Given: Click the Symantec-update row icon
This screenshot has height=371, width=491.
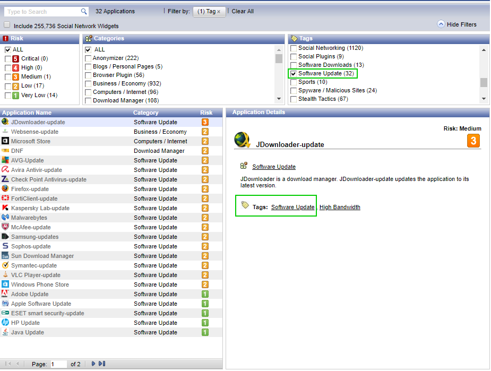Looking at the screenshot, I should (5, 265).
